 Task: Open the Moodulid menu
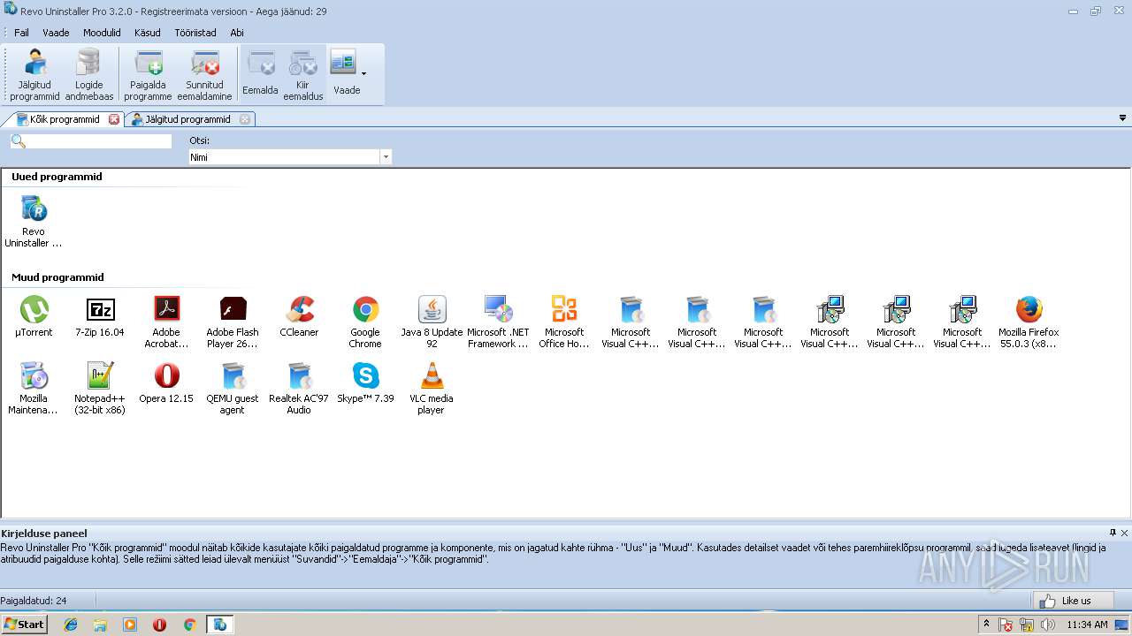pyautogui.click(x=102, y=33)
